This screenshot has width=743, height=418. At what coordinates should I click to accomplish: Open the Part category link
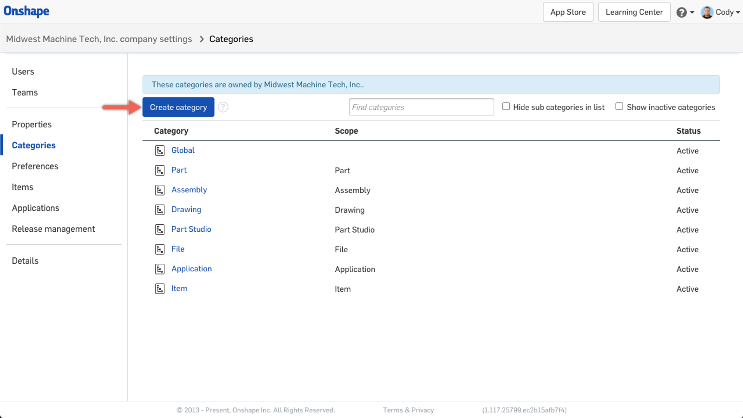pos(179,170)
